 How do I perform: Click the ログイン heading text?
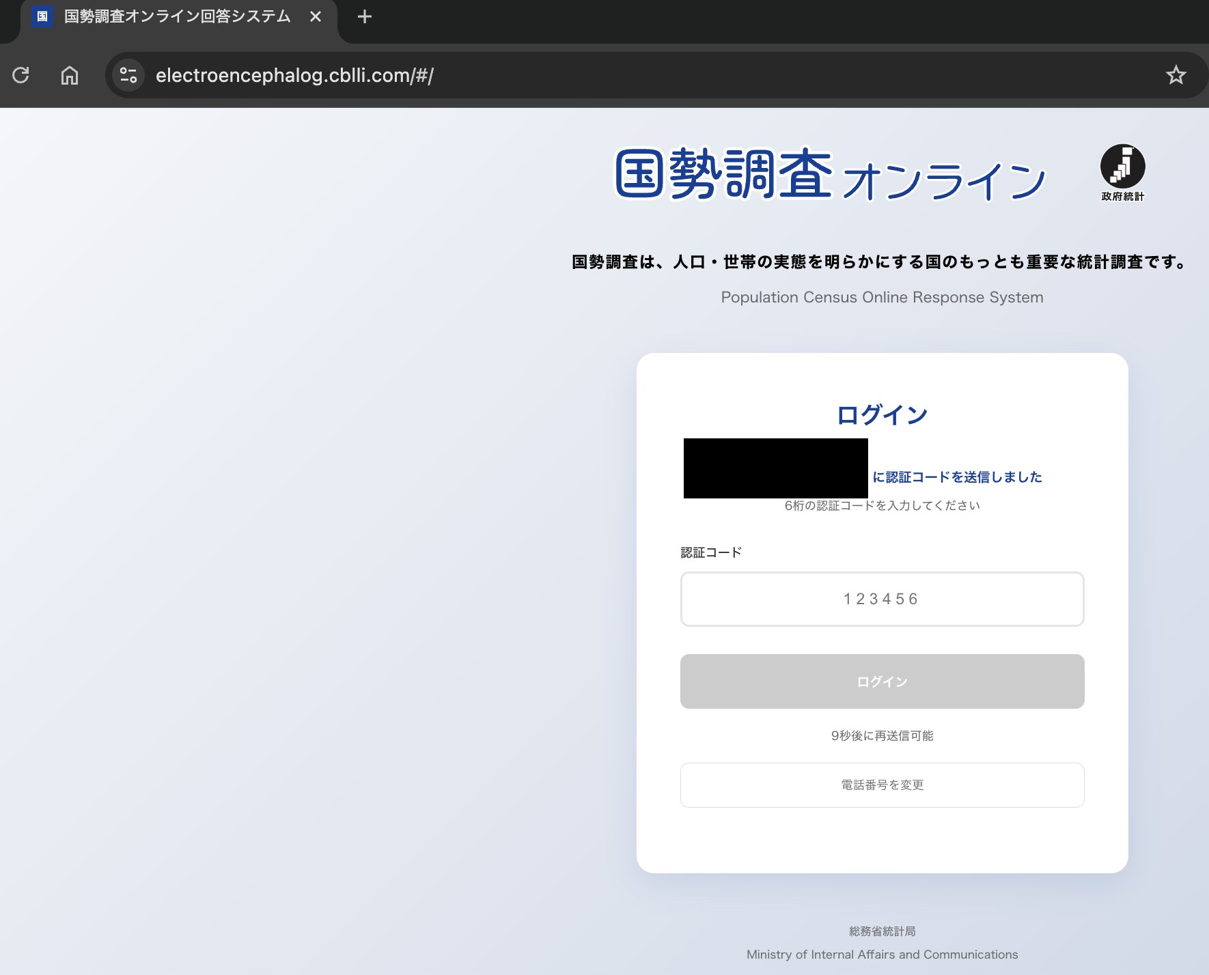click(882, 414)
